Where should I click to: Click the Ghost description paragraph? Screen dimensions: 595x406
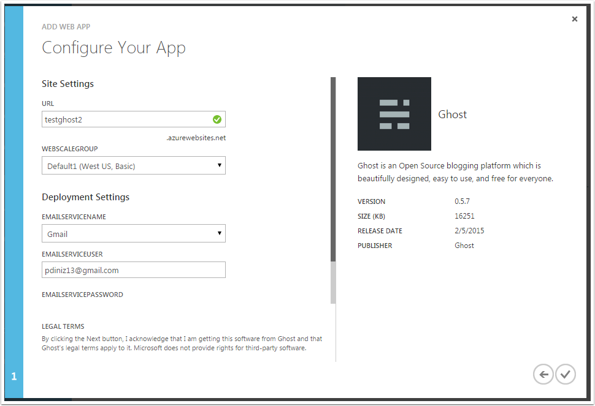[x=455, y=172]
